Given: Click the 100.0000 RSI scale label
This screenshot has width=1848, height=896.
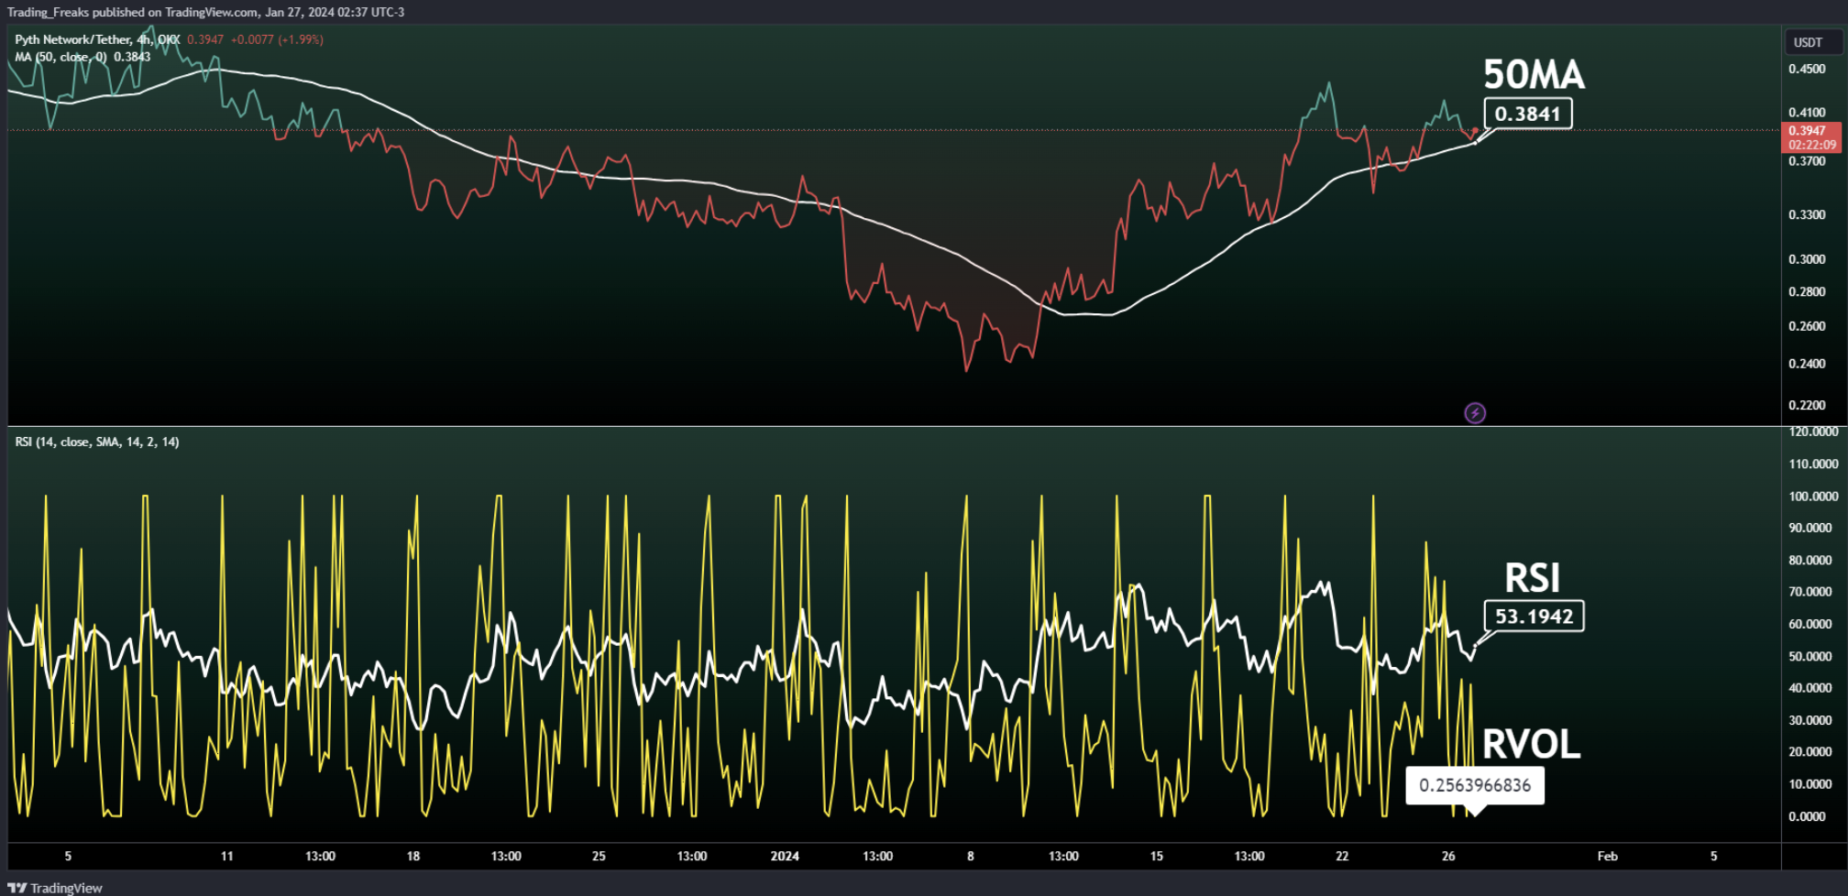Looking at the screenshot, I should click(1813, 497).
